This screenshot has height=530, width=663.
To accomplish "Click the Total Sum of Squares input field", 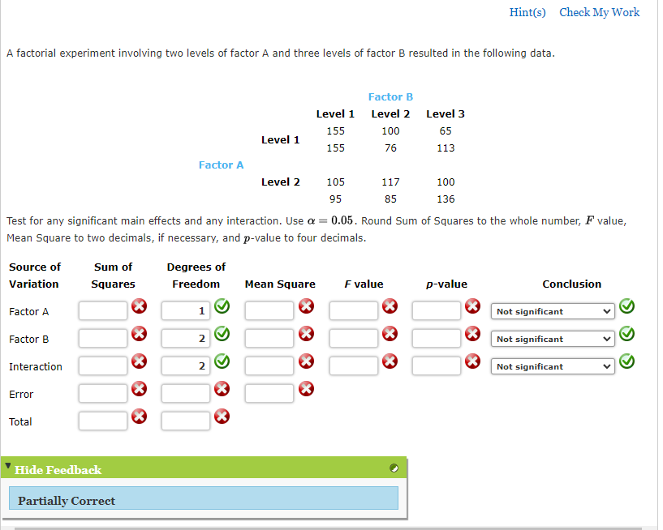I will point(103,421).
